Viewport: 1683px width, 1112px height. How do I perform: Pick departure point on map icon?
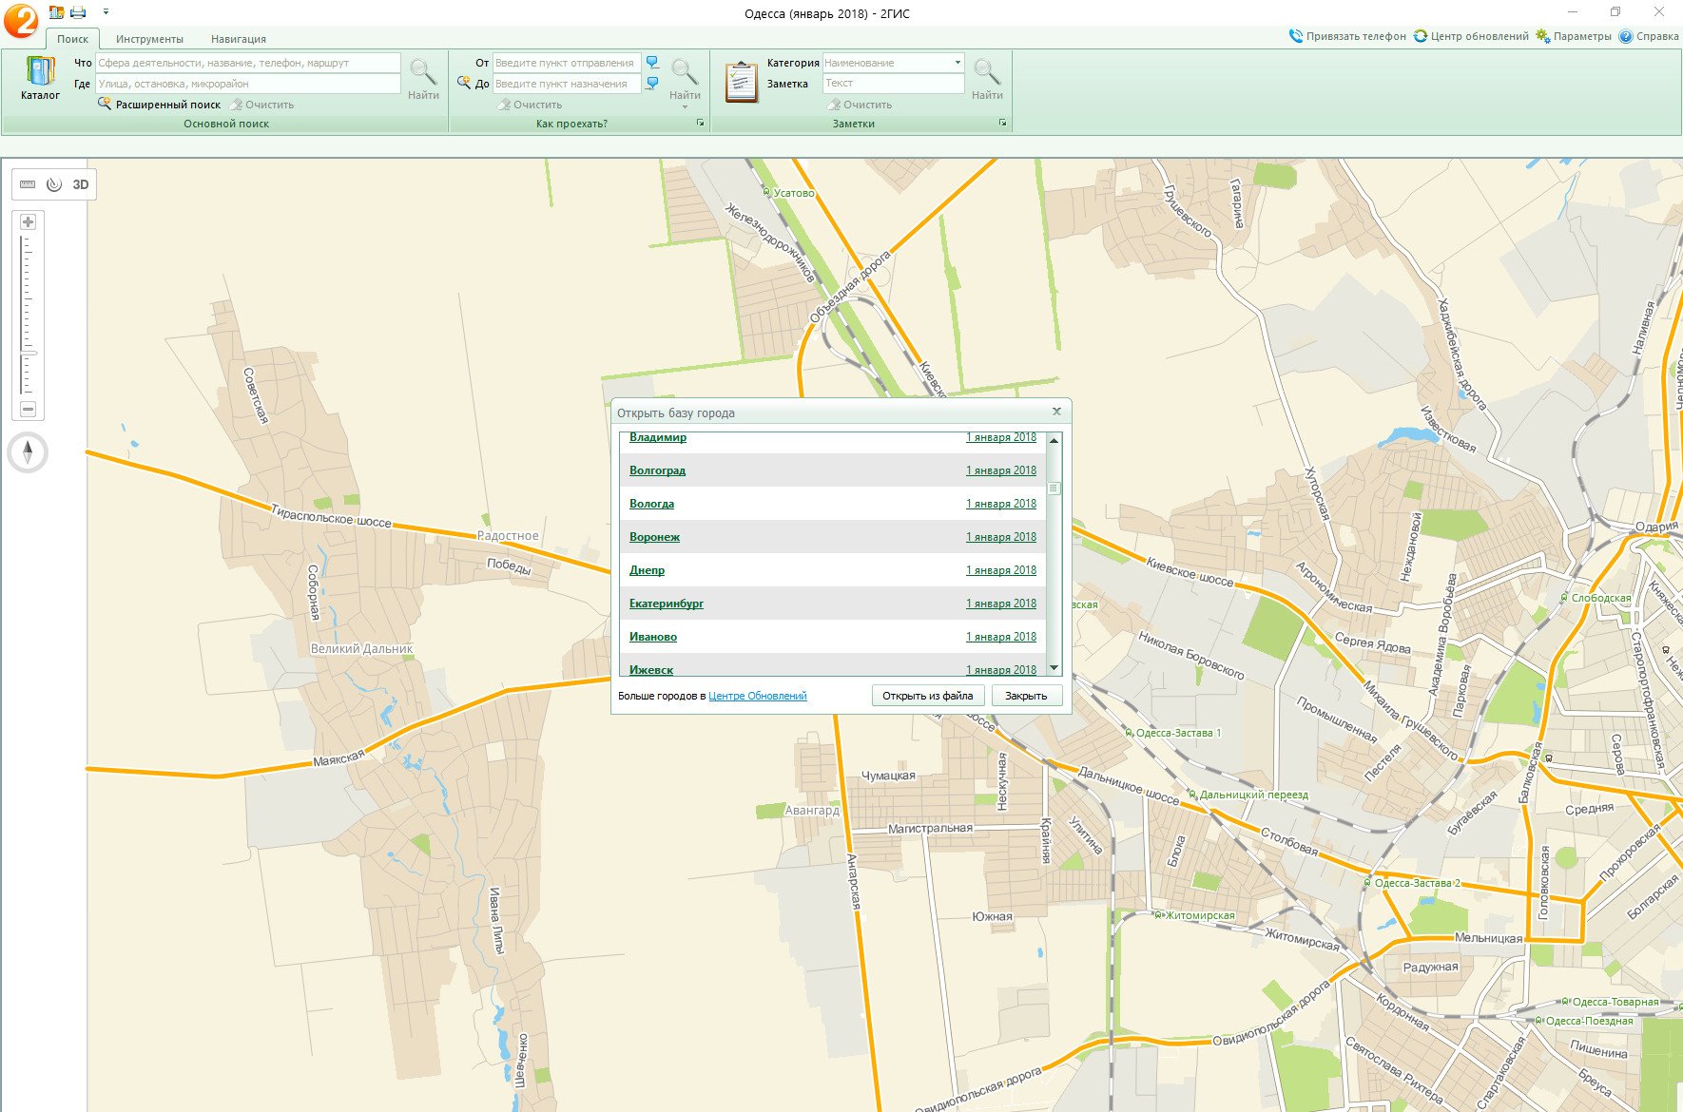[x=652, y=63]
